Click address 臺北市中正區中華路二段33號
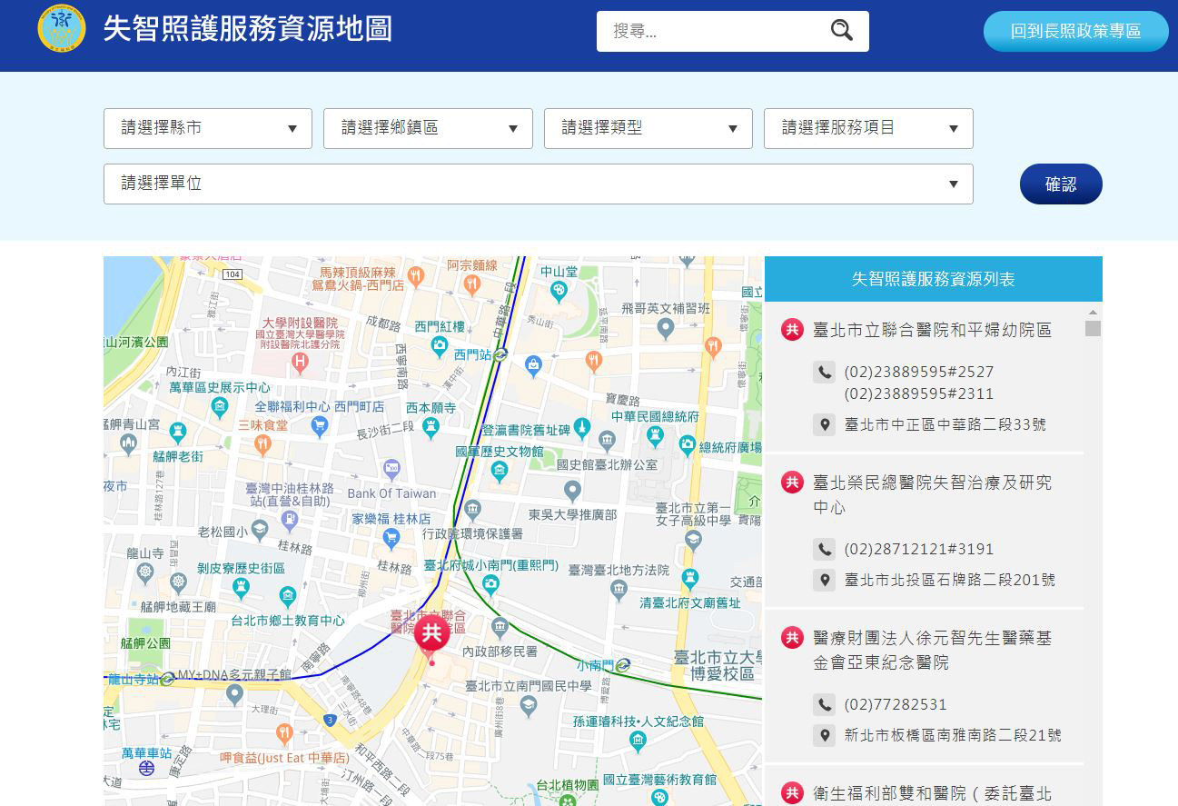The height and width of the screenshot is (806, 1178). (x=945, y=424)
